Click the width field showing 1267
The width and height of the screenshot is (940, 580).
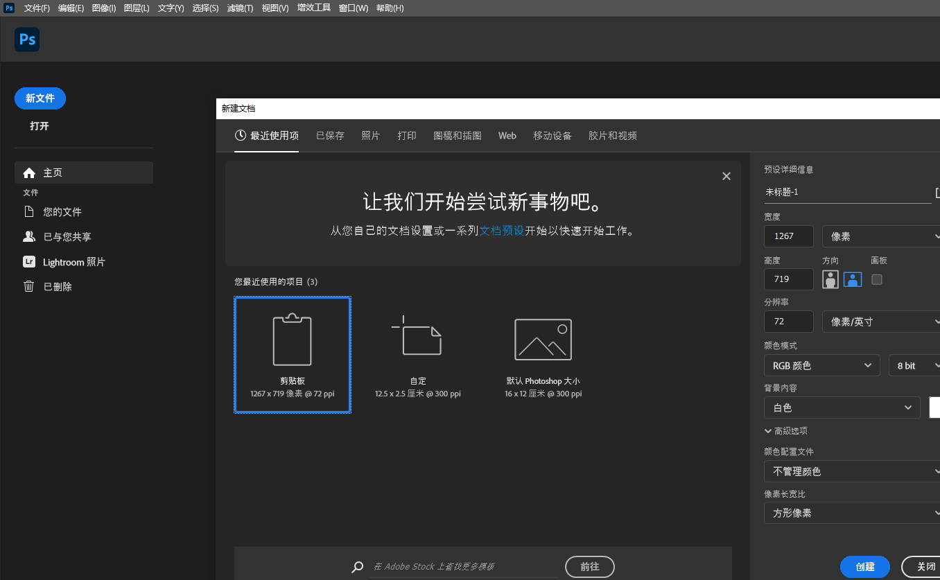click(x=789, y=236)
